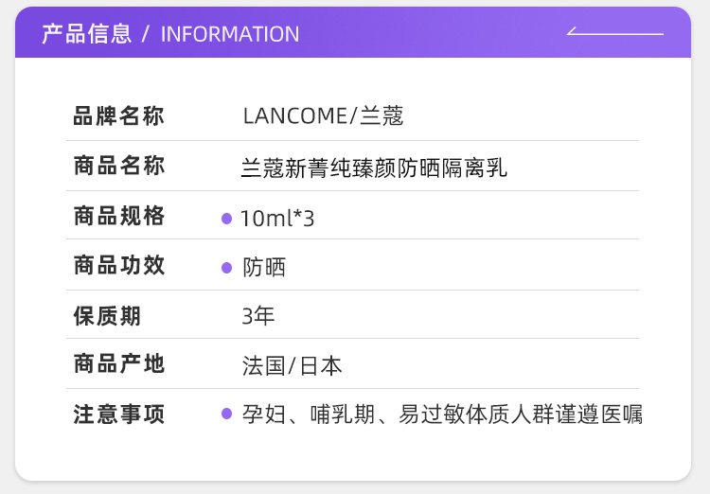Click the purple dot beside 10ml*3
This screenshot has height=494, width=710.
pyautogui.click(x=226, y=219)
